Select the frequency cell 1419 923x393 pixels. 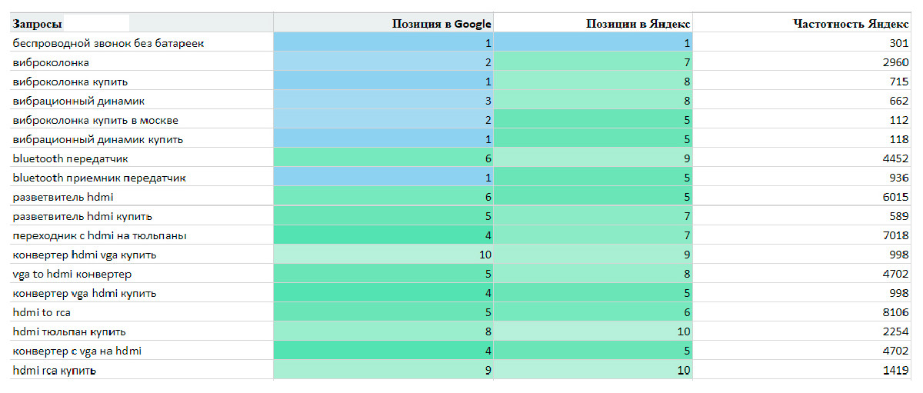point(802,370)
